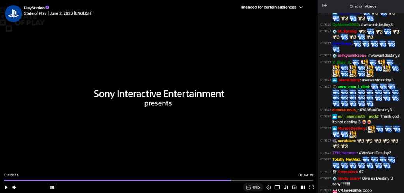Click the chat badge next to milkysmilkzone
This screenshot has width=404, height=193.
(x=335, y=56)
